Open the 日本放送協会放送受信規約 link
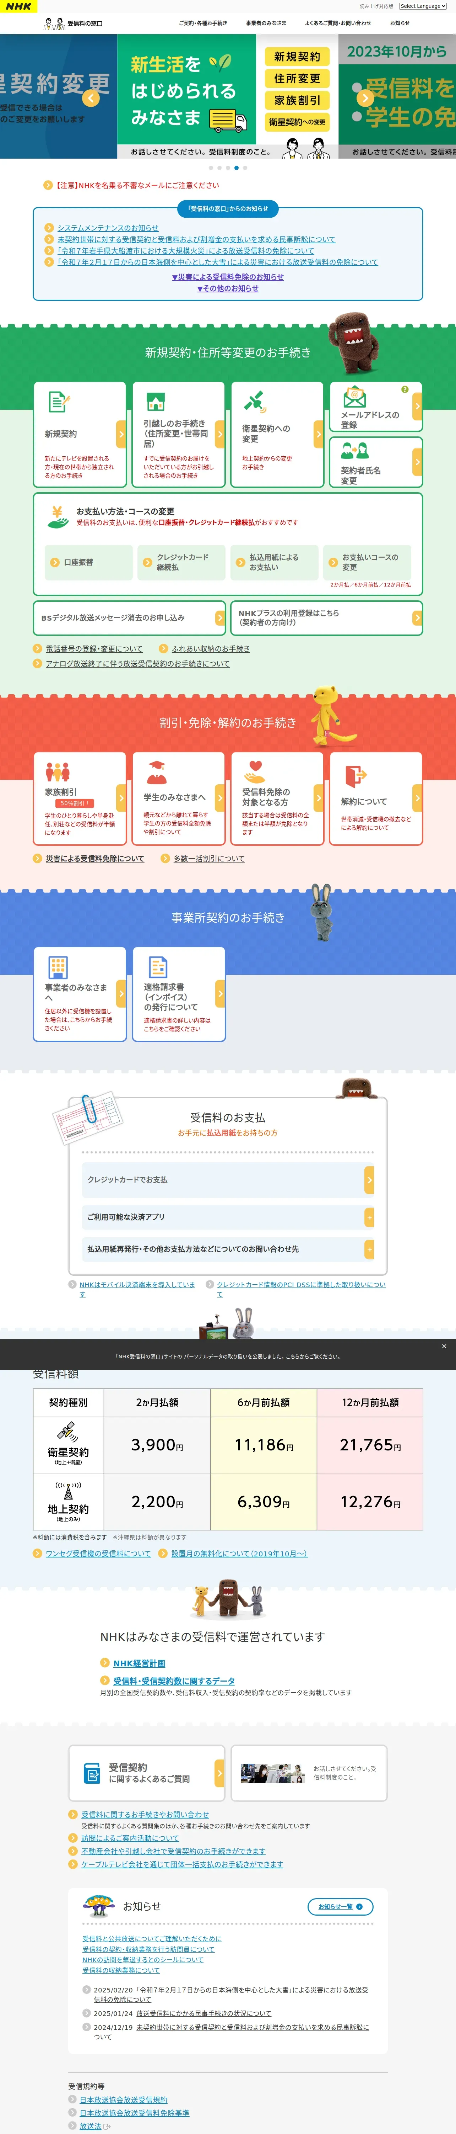This screenshot has height=2134, width=456. click(123, 2100)
